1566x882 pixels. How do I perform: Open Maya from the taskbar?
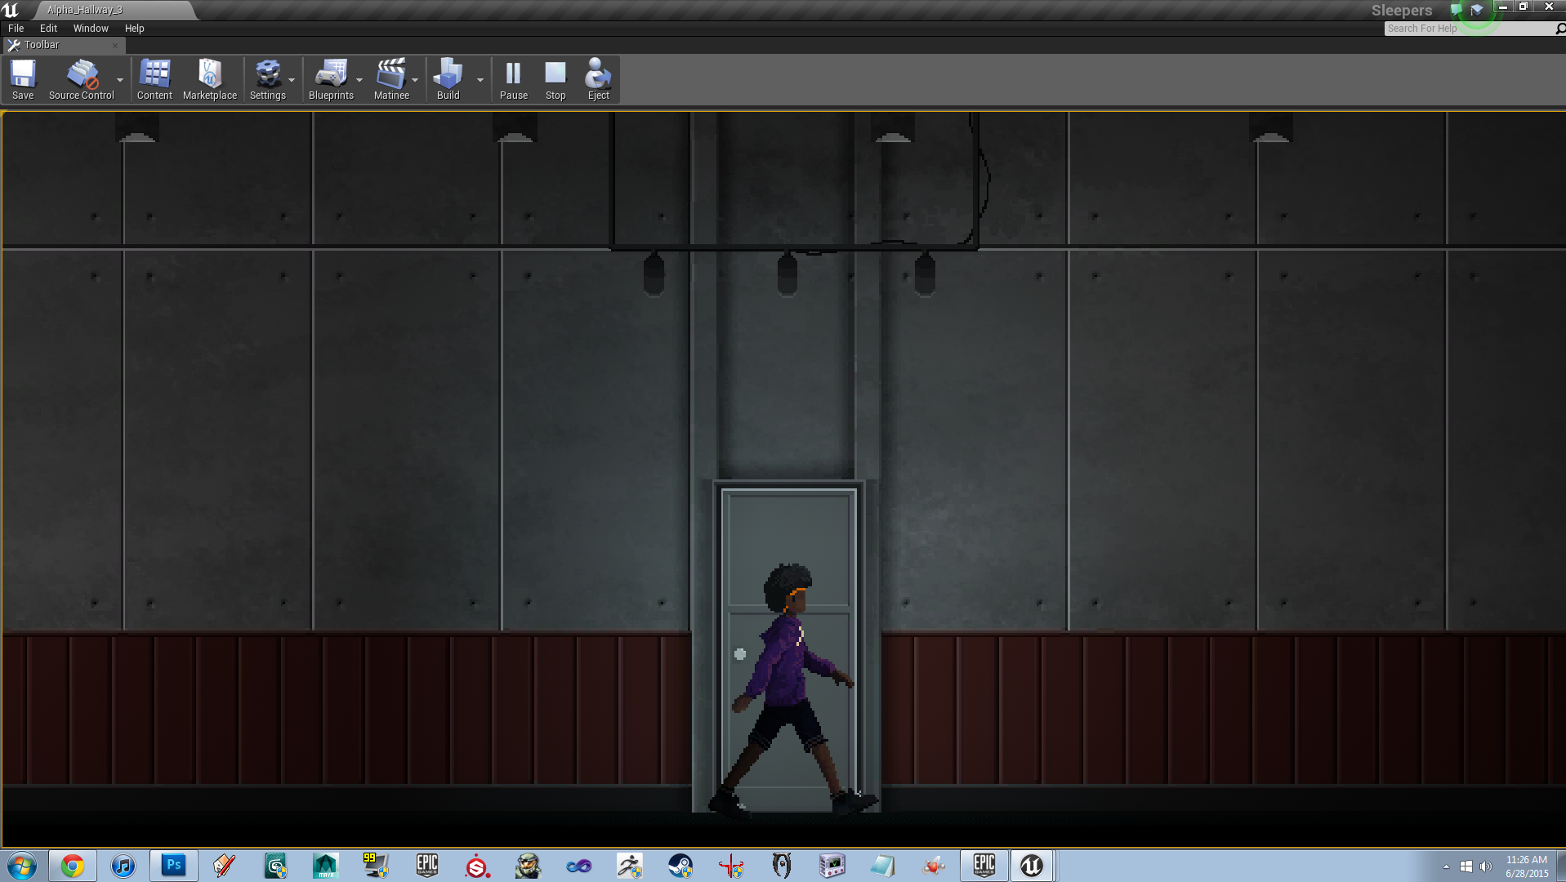tap(326, 866)
